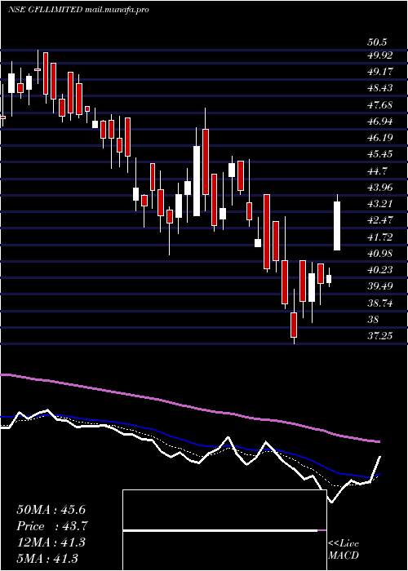The height and width of the screenshot is (571, 408).
Task: Click the 'NSE GFLLIMITED mail.munafa.pro' chart title
Action: (78, 10)
